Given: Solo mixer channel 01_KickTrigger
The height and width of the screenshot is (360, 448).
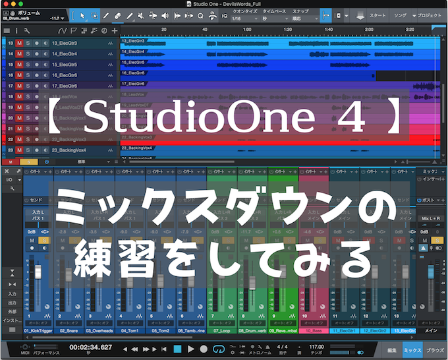Looking at the screenshot, I should (x=44, y=241).
